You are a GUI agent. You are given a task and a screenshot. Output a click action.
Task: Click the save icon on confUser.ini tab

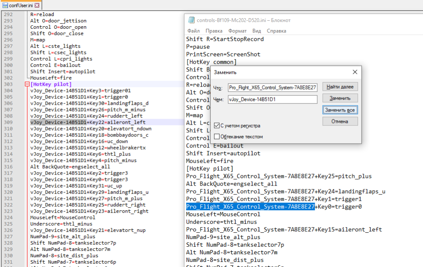pyautogui.click(x=5, y=5)
